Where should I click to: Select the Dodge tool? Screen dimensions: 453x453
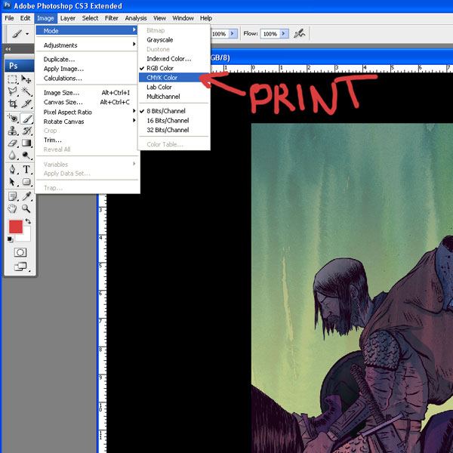pyautogui.click(x=26, y=156)
